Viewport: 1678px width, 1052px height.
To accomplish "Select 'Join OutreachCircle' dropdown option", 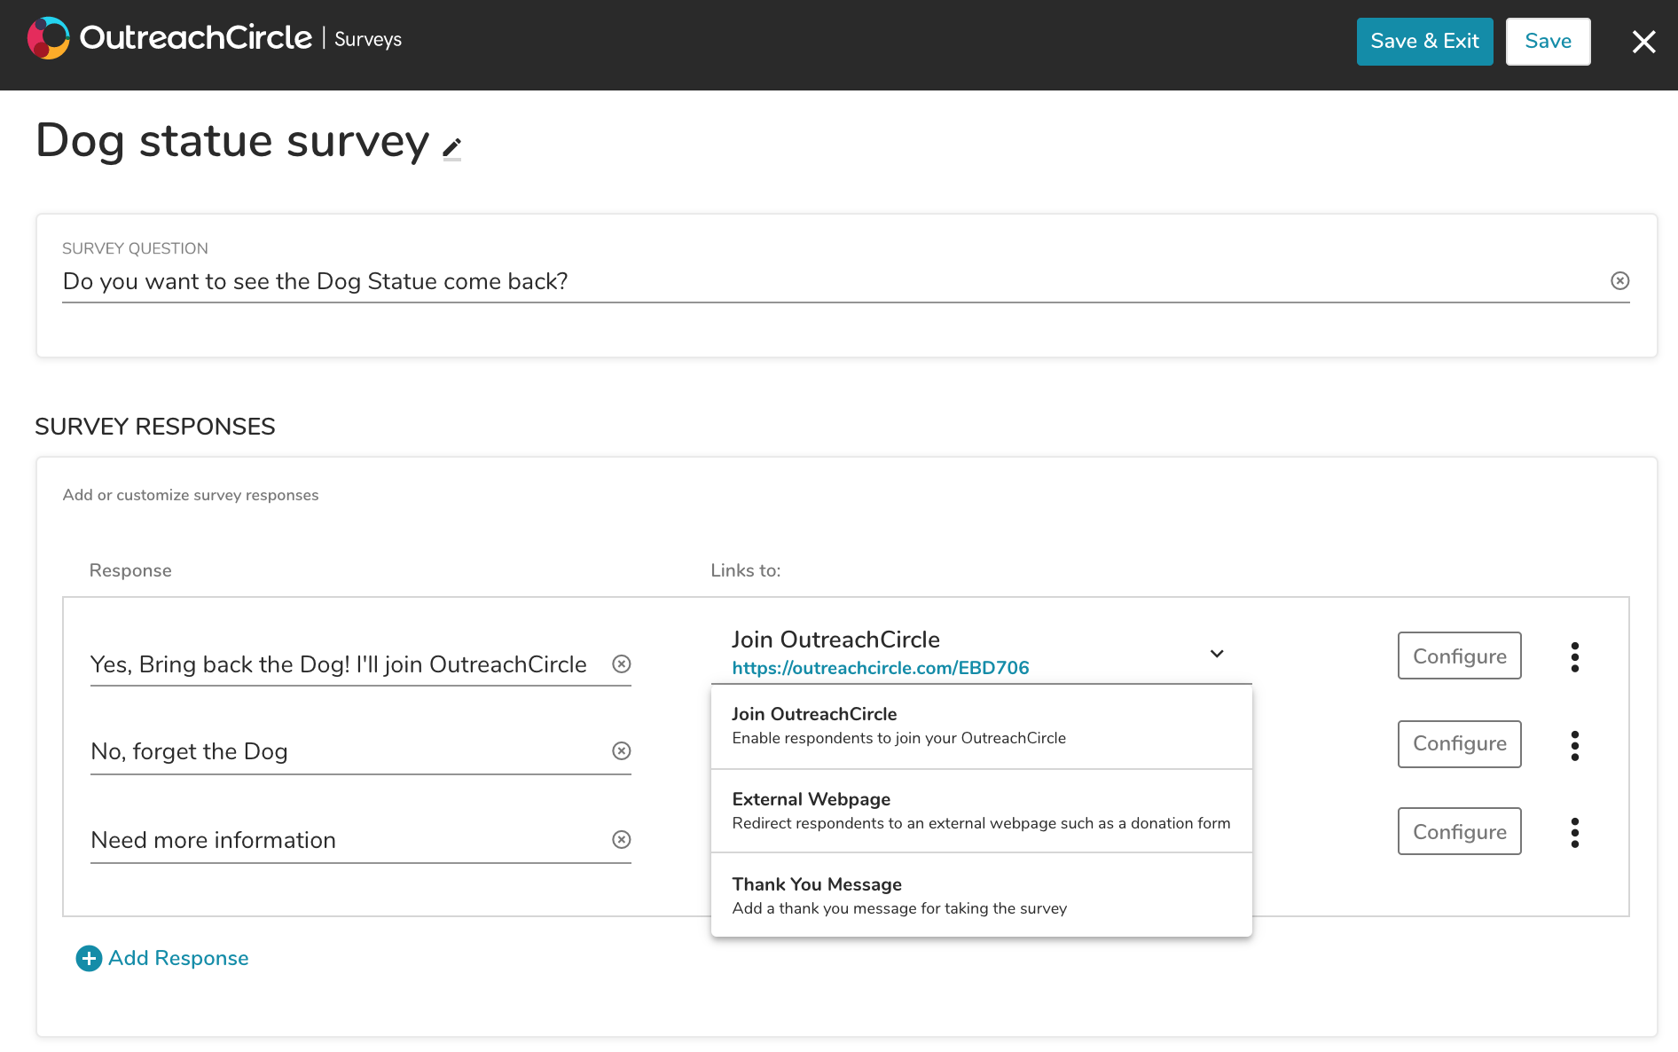I will point(982,726).
